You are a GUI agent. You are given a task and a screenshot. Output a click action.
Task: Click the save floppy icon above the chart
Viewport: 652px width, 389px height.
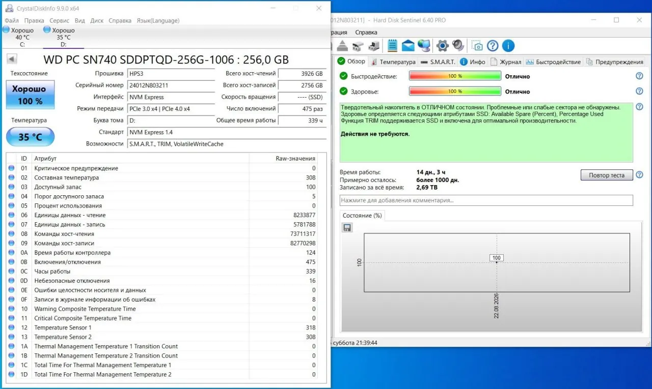click(x=347, y=227)
